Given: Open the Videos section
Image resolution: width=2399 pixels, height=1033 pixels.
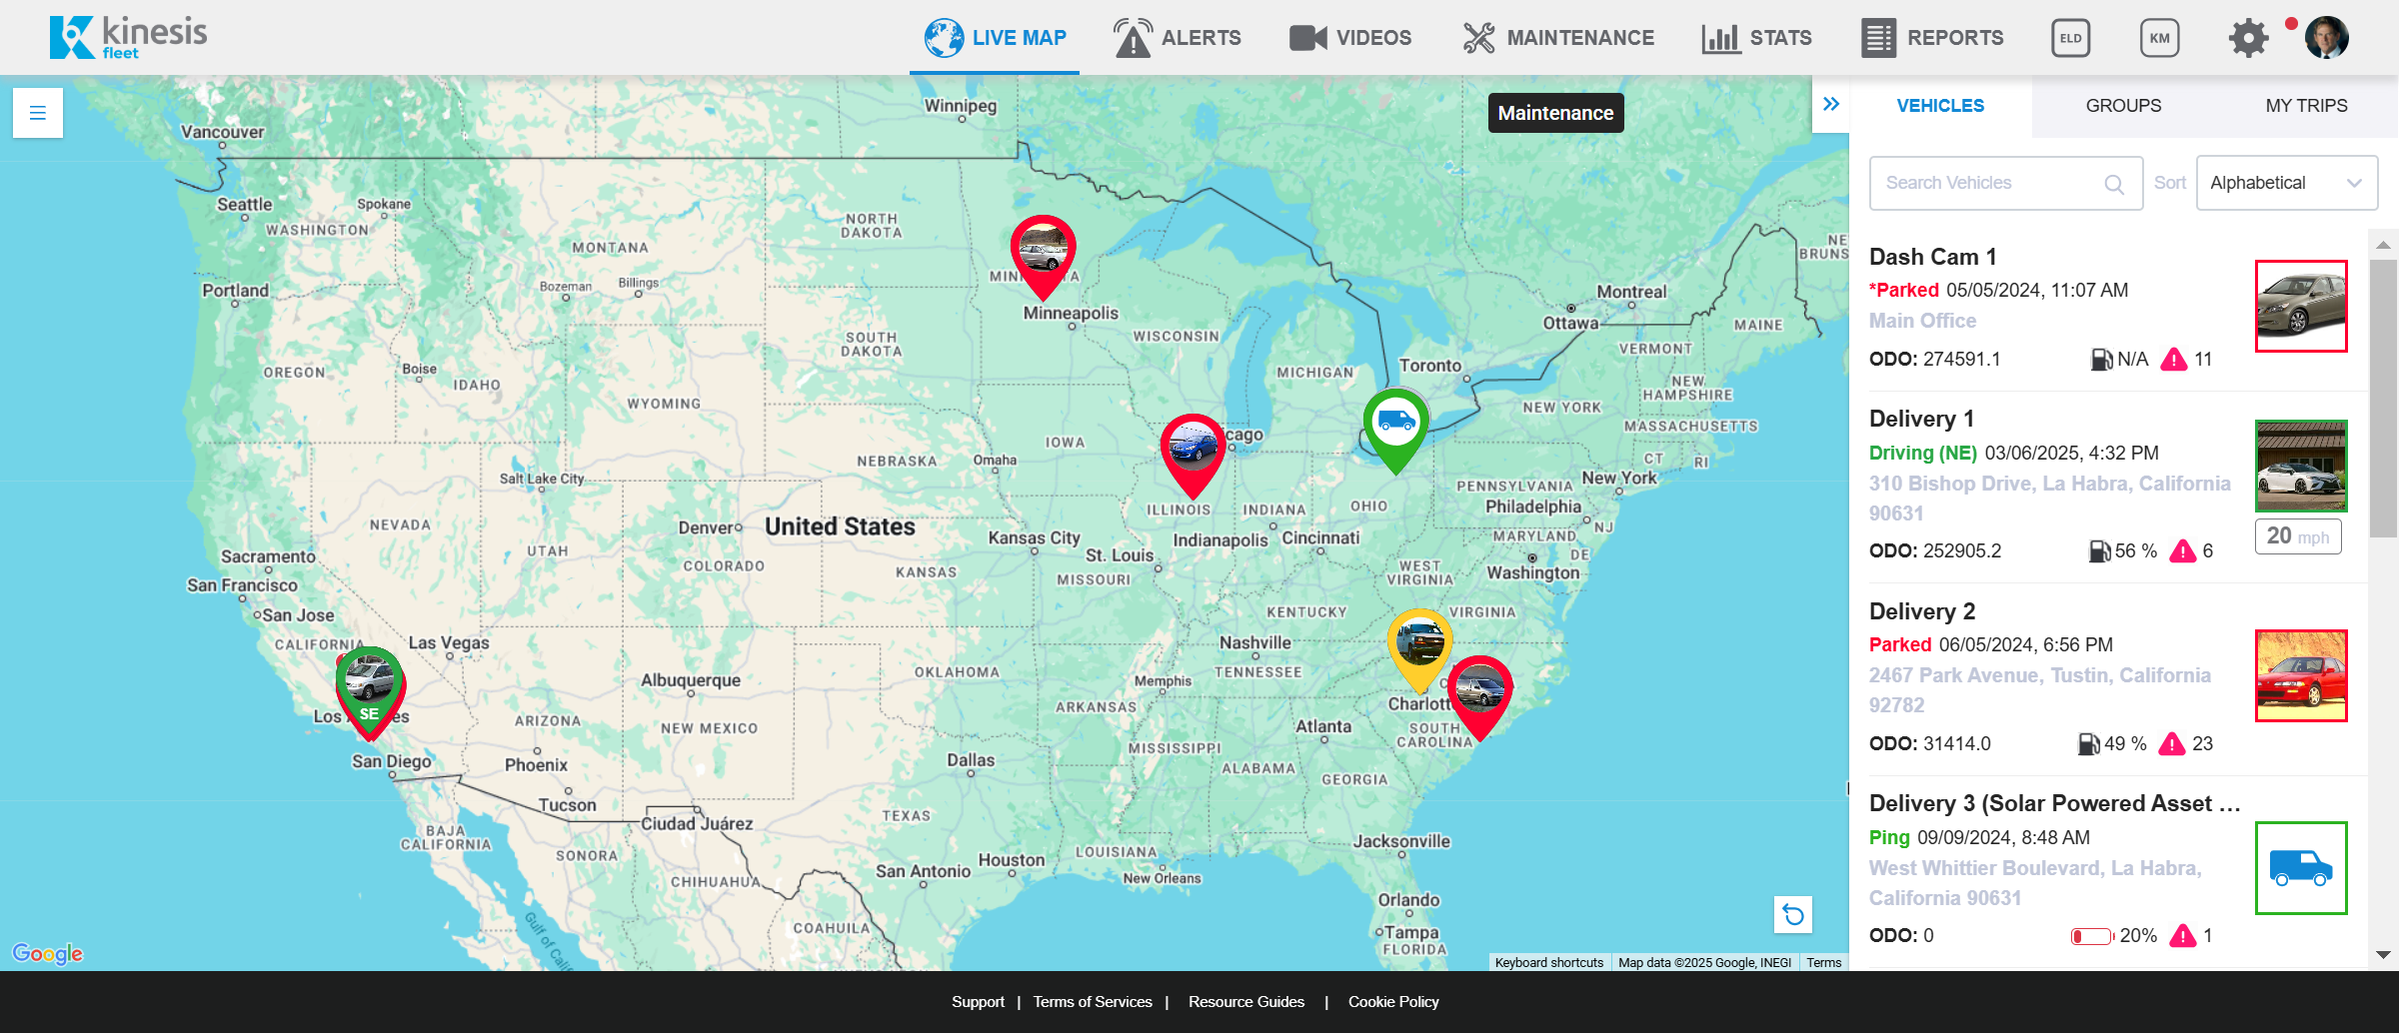Looking at the screenshot, I should (x=1350, y=38).
